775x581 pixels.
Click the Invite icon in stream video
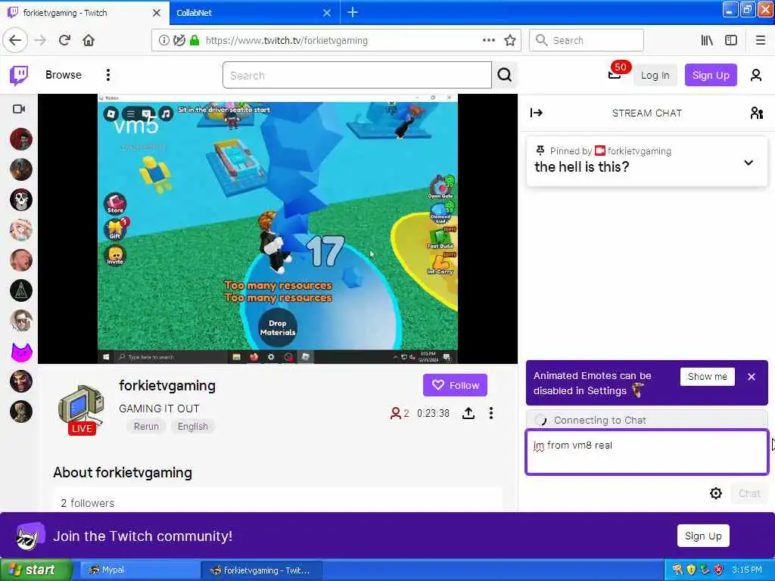click(115, 256)
